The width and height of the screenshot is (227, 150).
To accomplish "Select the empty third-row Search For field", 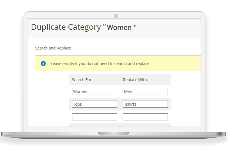I will (x=94, y=117).
